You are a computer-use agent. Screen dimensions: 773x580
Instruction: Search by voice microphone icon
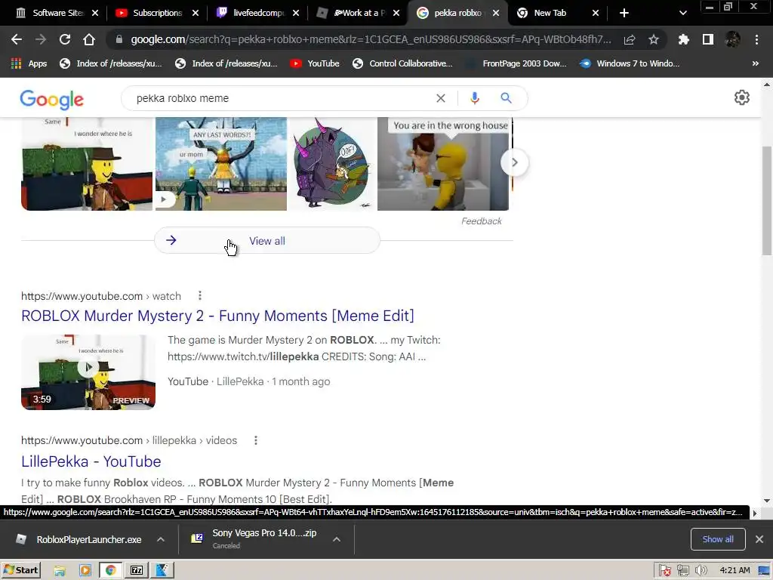pyautogui.click(x=475, y=98)
